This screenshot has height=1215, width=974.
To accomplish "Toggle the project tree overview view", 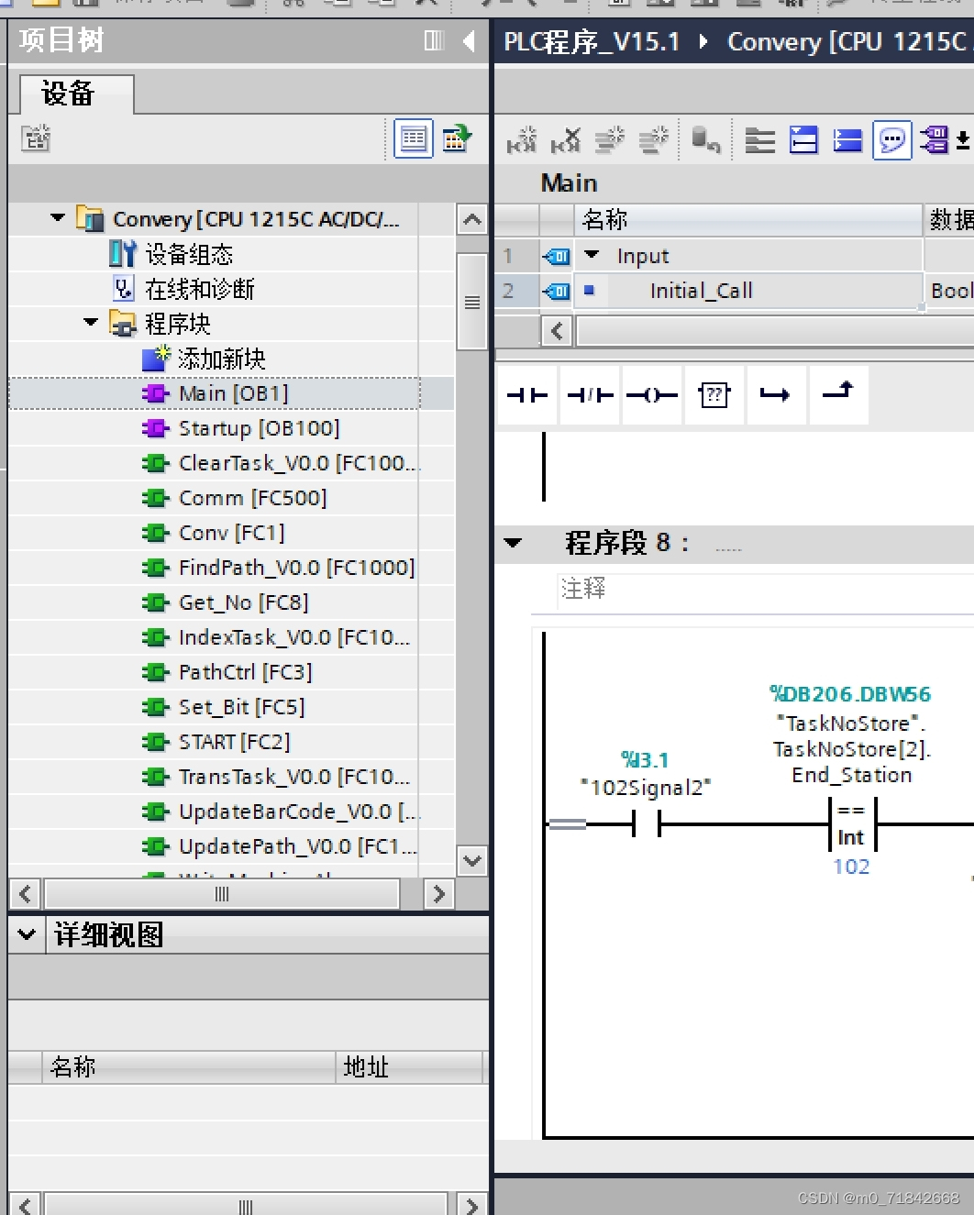I will click(414, 139).
